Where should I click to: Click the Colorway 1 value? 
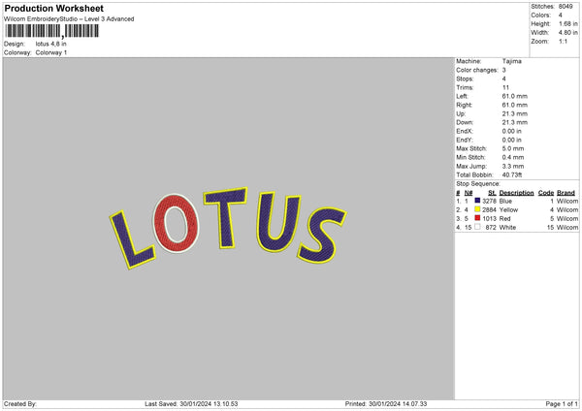[x=51, y=52]
